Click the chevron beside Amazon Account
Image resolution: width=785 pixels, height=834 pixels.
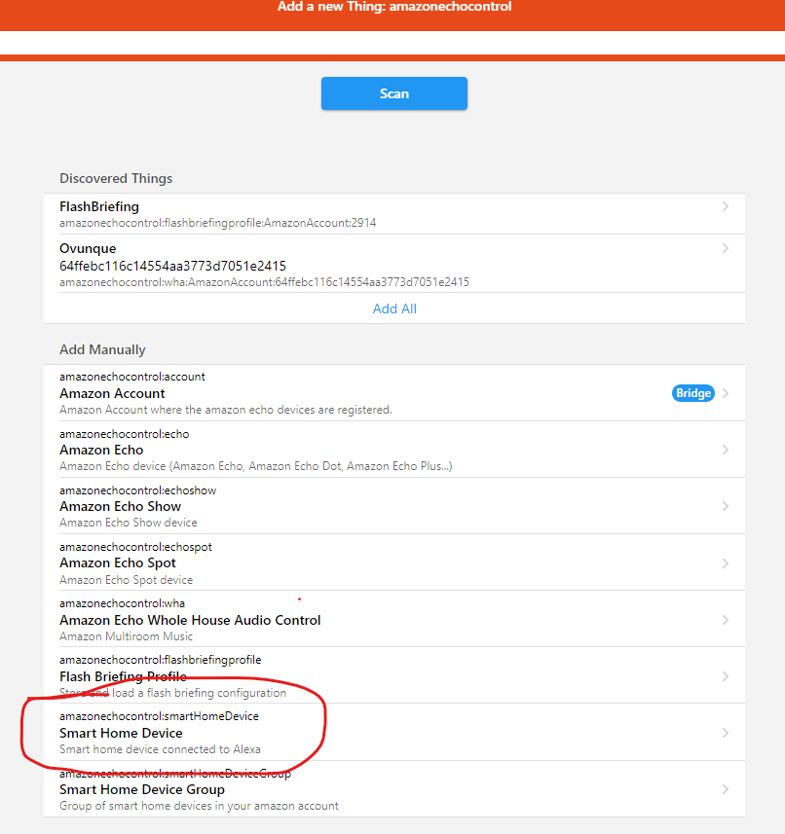(x=725, y=393)
